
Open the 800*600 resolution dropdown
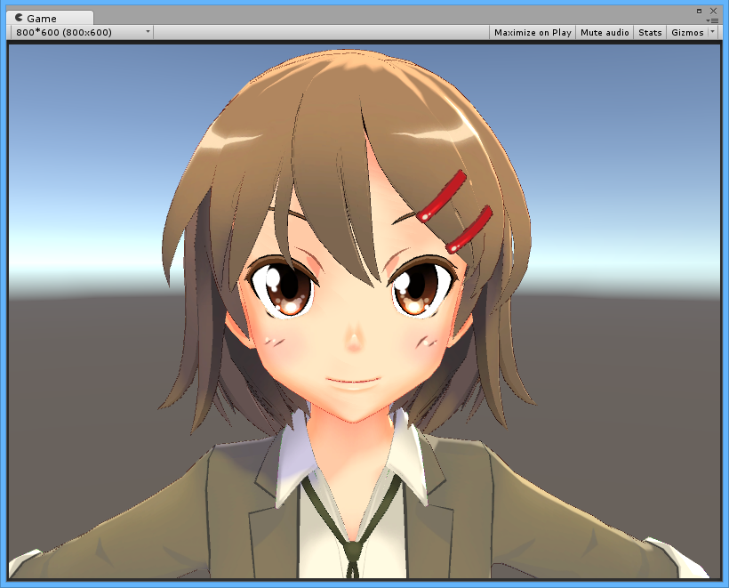pyautogui.click(x=81, y=32)
